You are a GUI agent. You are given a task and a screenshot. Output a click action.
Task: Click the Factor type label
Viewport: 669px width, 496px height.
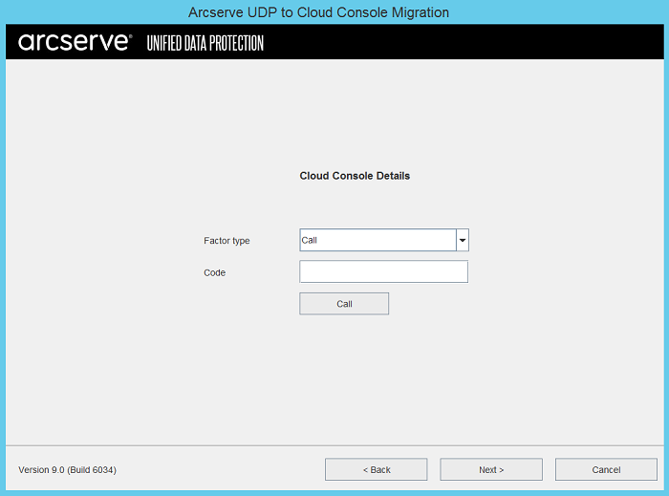tap(227, 241)
